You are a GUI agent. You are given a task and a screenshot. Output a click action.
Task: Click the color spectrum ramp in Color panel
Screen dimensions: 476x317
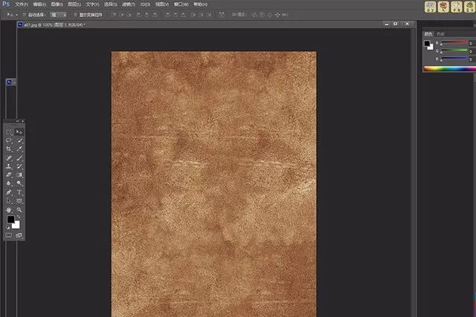point(449,69)
